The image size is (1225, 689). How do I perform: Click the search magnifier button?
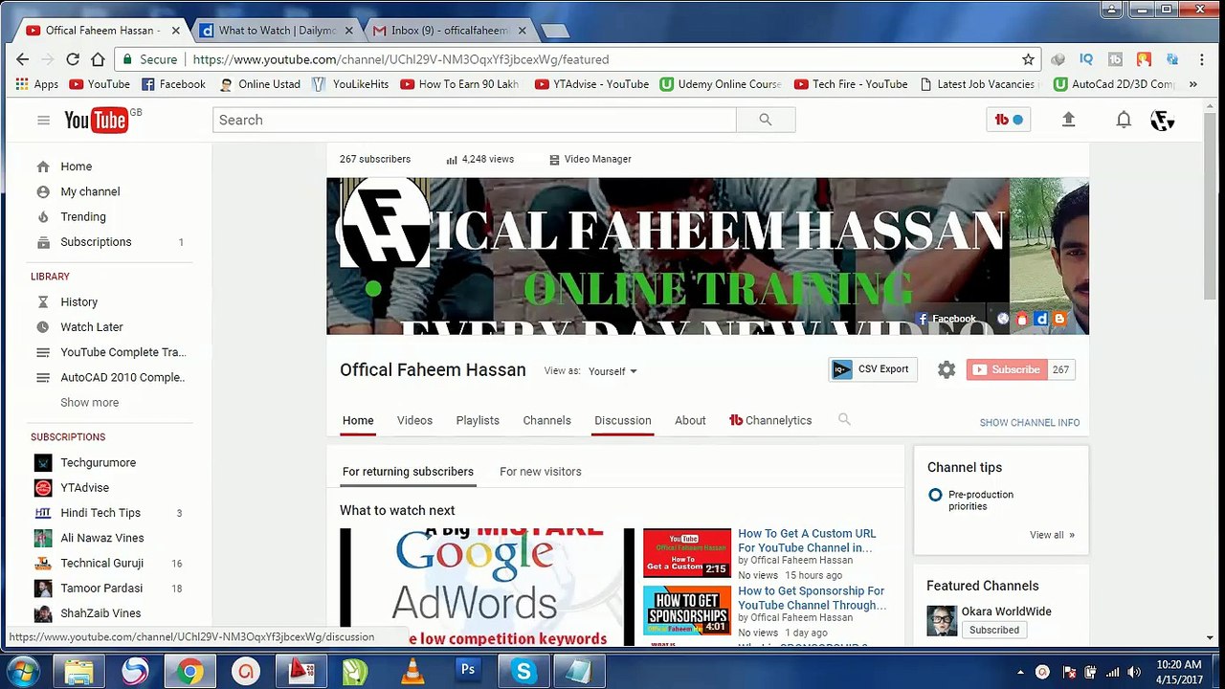pyautogui.click(x=766, y=120)
